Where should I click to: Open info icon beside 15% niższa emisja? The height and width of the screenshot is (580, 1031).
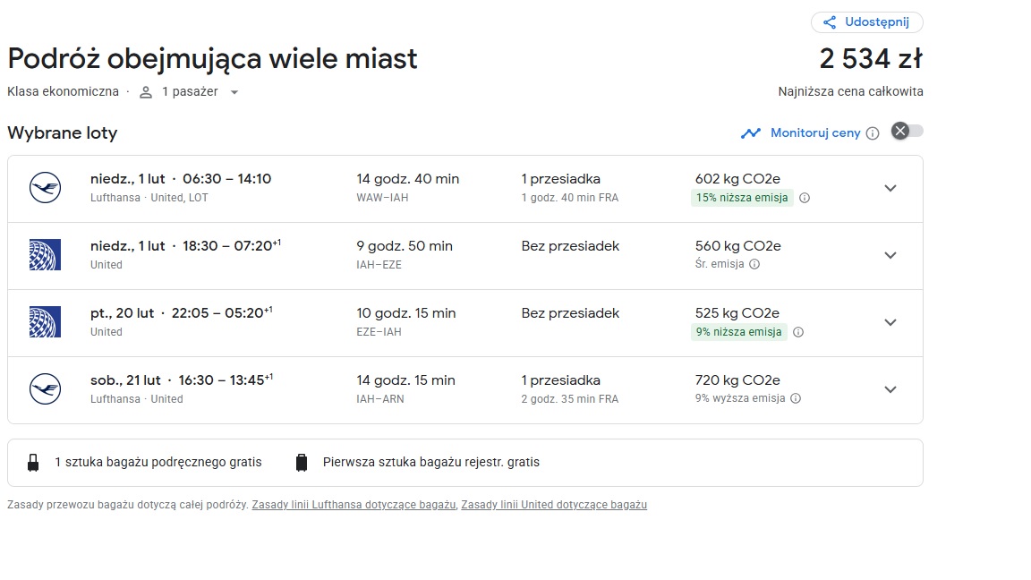click(805, 198)
